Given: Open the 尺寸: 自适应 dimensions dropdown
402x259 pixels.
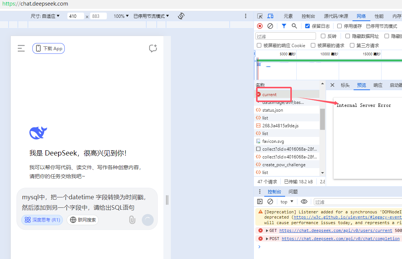Looking at the screenshot, I should click(45, 16).
